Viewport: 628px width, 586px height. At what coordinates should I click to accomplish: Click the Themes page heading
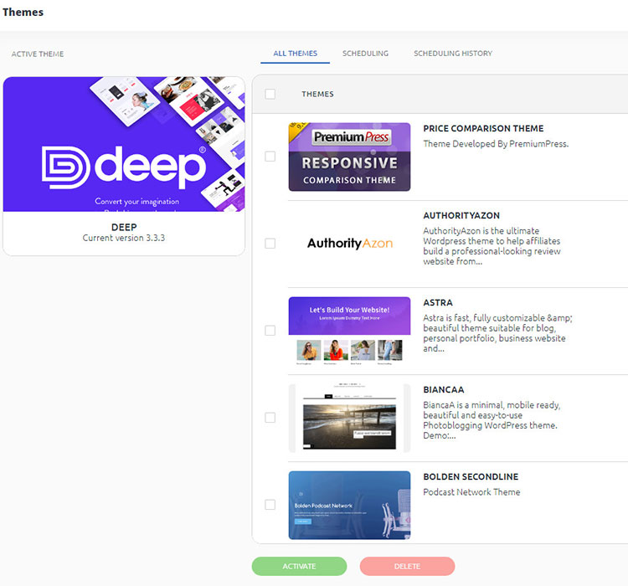tap(23, 12)
